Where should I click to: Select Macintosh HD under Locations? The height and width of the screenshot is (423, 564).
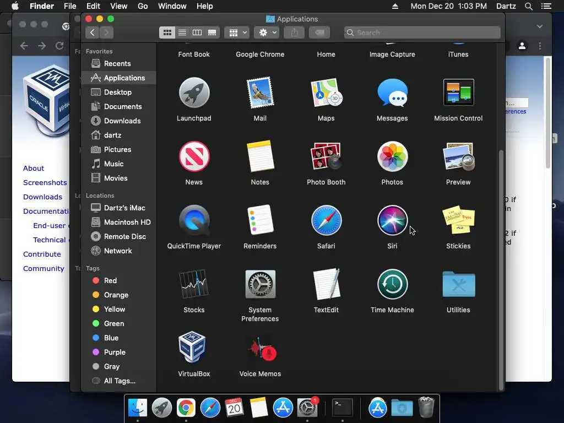(119, 223)
